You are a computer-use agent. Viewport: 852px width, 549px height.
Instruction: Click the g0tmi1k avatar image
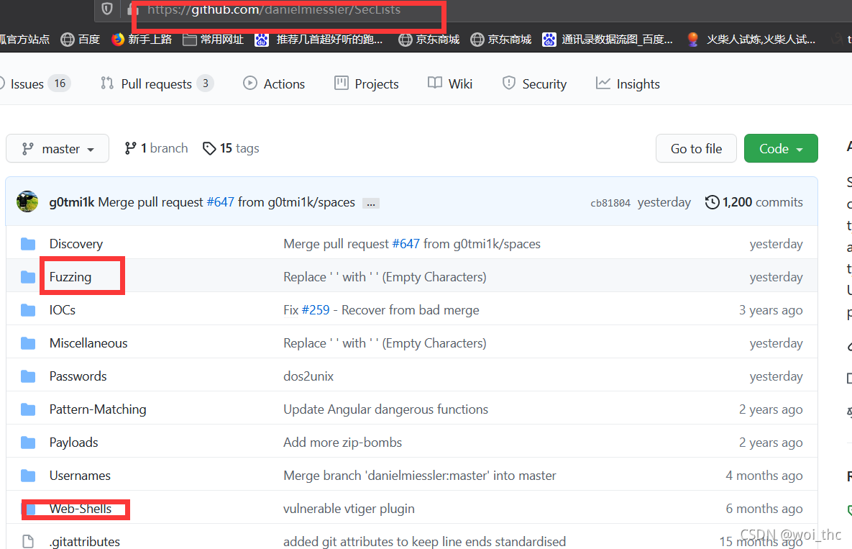pyautogui.click(x=27, y=201)
